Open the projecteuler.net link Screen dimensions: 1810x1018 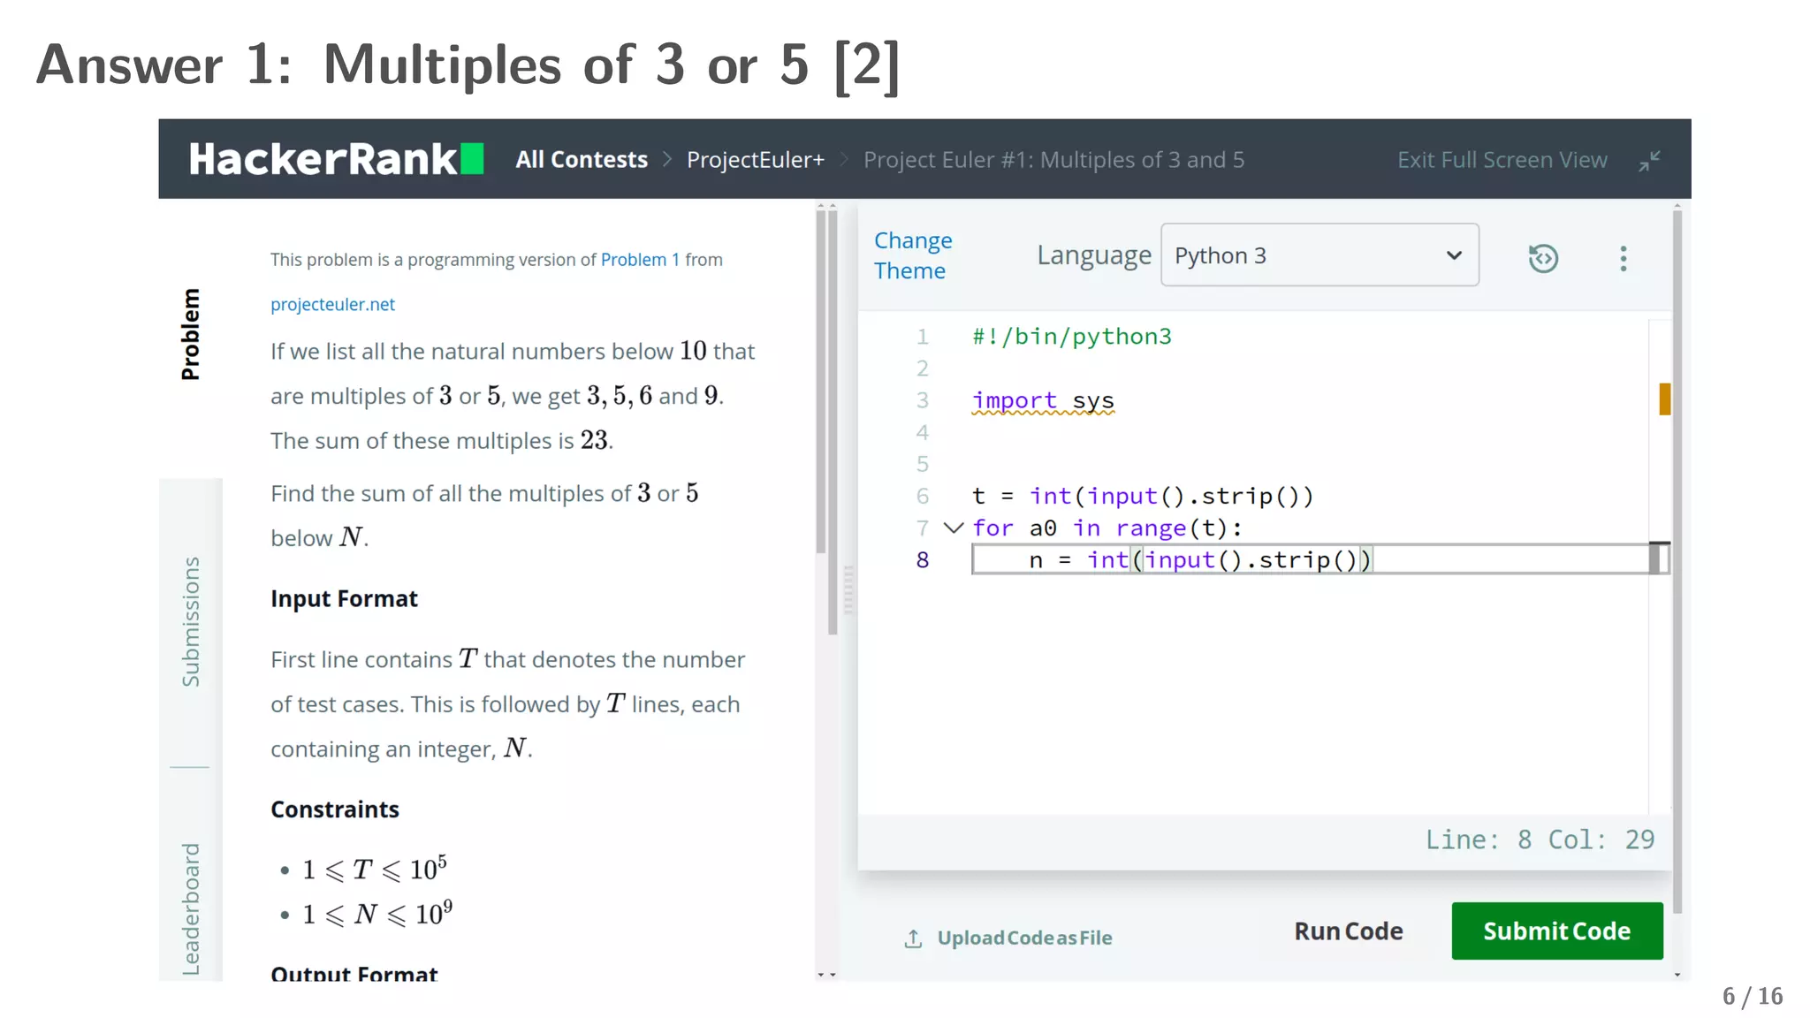click(x=332, y=304)
